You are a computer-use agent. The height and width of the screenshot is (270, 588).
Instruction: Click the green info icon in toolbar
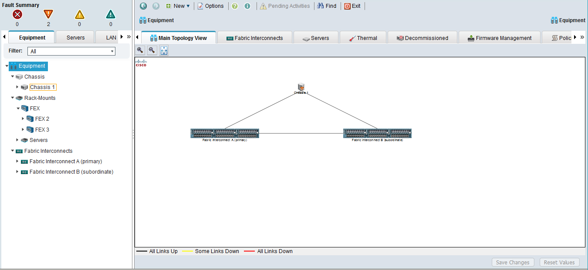[247, 6]
